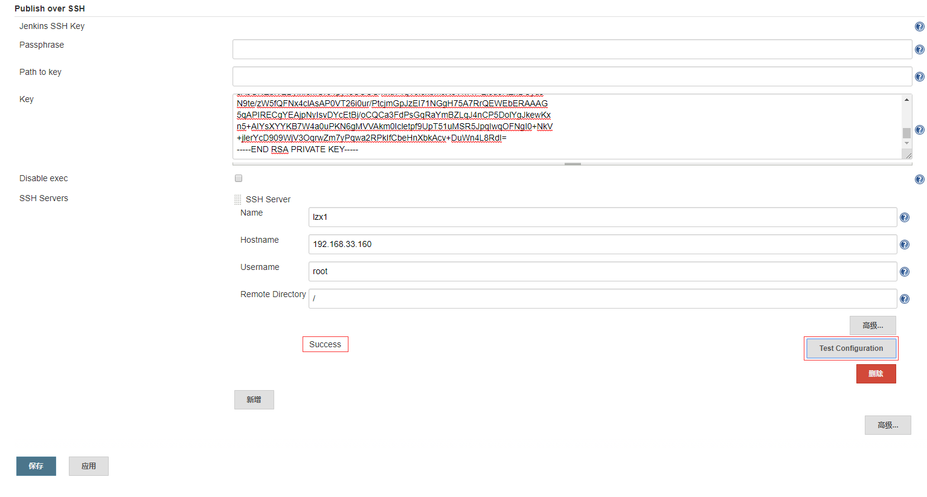Click the Name field containing lzx1
Viewport: 927px width, 497px height.
(602, 217)
